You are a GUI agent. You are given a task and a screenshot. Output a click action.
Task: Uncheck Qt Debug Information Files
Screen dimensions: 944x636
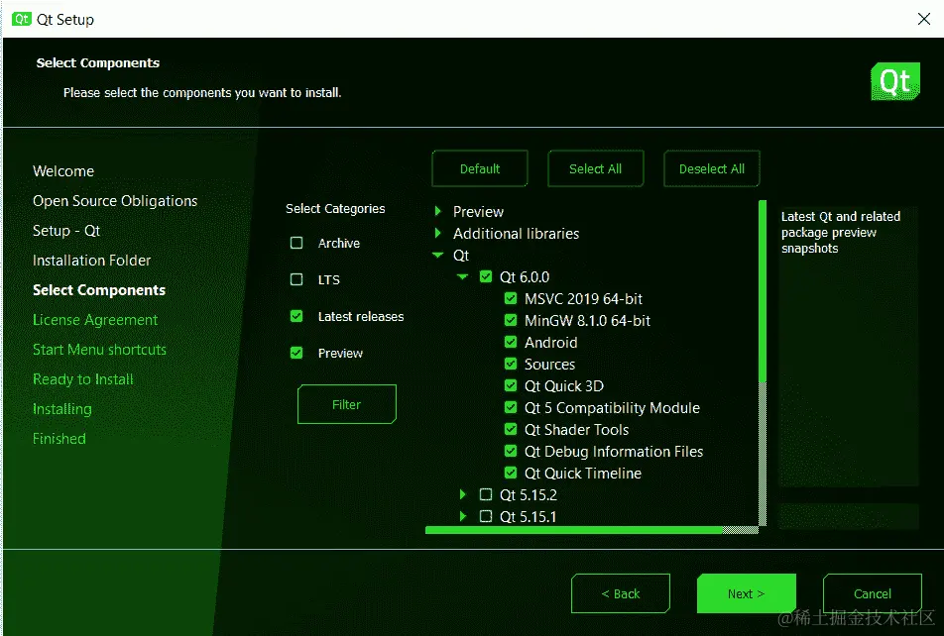coord(511,451)
